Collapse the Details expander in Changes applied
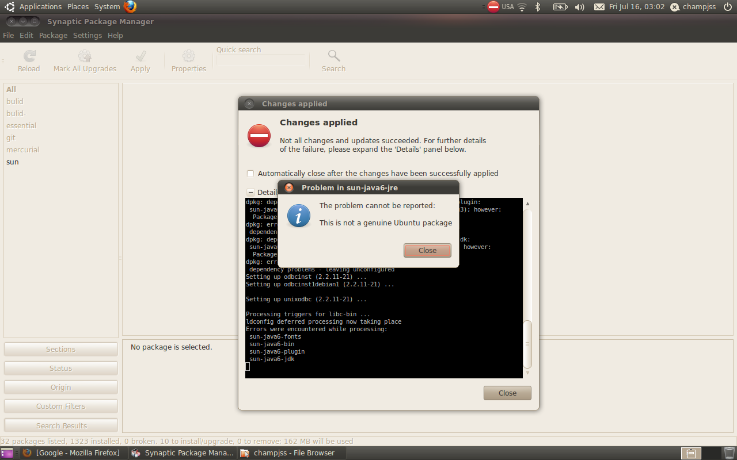737x460 pixels. point(250,193)
